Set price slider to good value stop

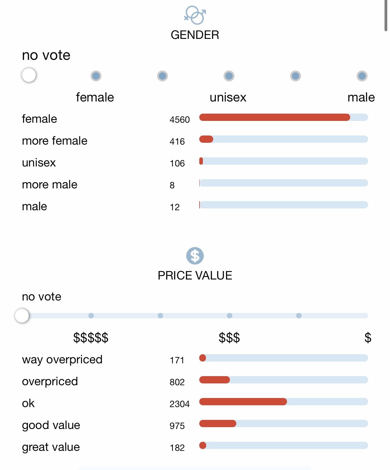(299, 316)
